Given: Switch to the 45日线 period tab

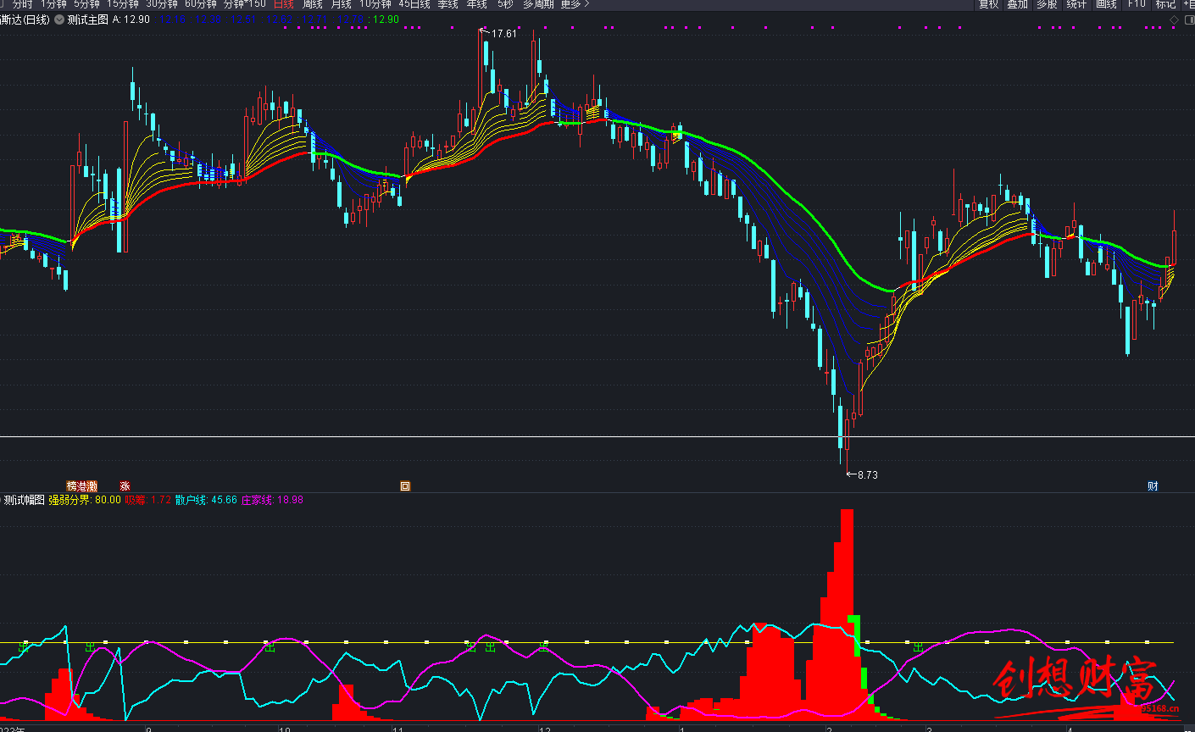Looking at the screenshot, I should [x=414, y=4].
